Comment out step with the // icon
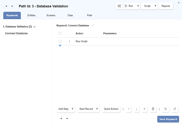Image resolution: width=182 pixels, height=125 pixels. coord(145,109)
